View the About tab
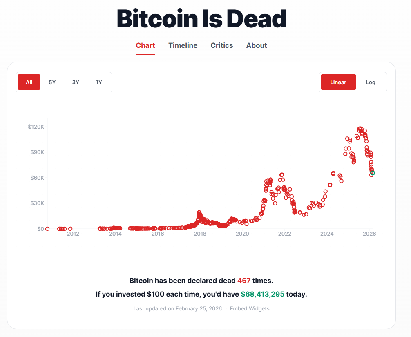Viewport: 411px width, 337px height. 256,45
